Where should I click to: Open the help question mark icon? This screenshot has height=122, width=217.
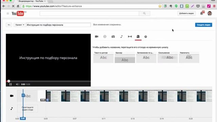(x=145, y=37)
